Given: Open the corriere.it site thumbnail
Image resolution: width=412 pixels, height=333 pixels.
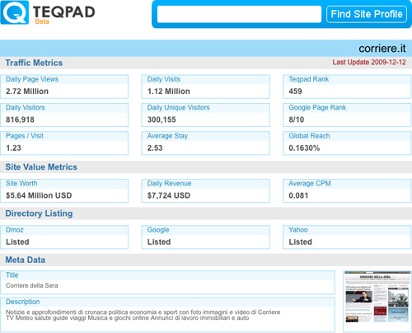Looking at the screenshot, I should (x=377, y=297).
